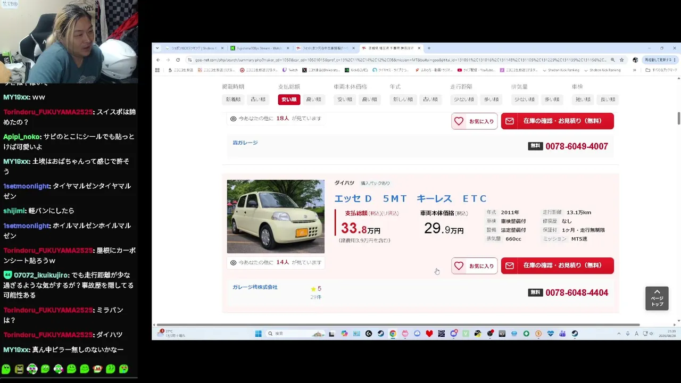This screenshot has height=383, width=681.
Task: Sort by 多い順 under 排気量
Action: 552,99
